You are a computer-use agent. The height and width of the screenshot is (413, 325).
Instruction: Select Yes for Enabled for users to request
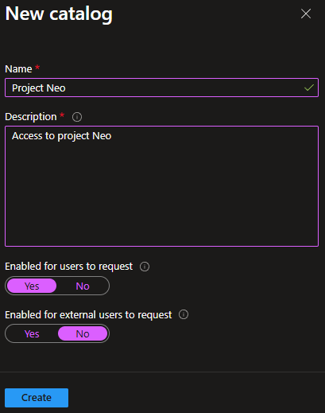point(32,286)
